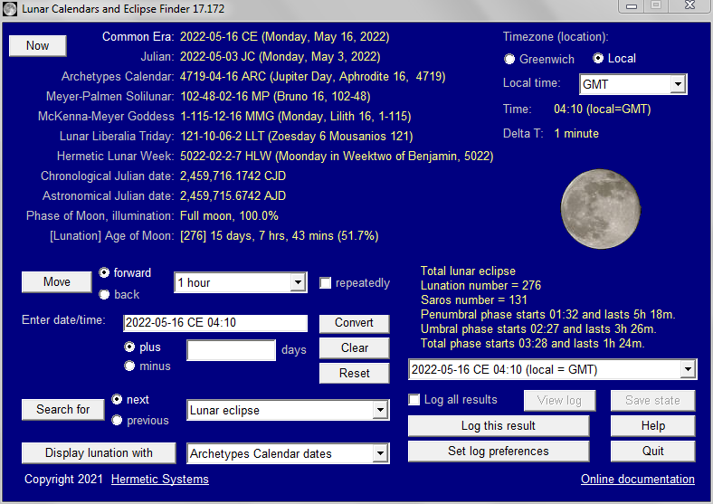The height and width of the screenshot is (504, 713).
Task: Click the Age of Moon lunation value
Action: pyautogui.click(x=280, y=236)
